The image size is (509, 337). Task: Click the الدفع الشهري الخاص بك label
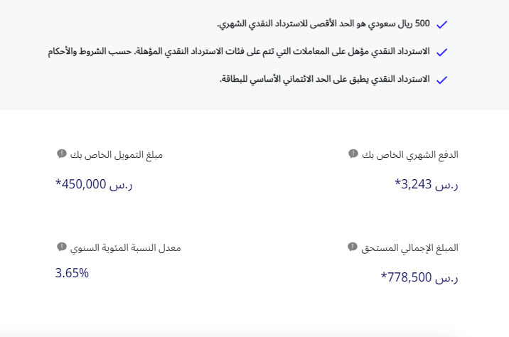[410, 155]
